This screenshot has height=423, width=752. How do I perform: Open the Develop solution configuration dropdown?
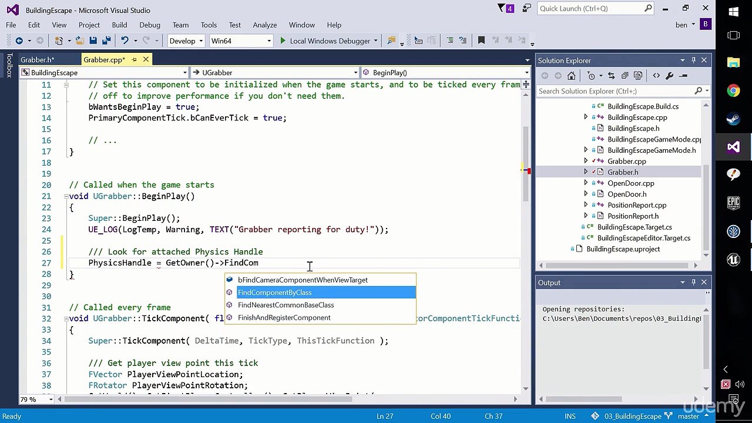[x=186, y=41]
